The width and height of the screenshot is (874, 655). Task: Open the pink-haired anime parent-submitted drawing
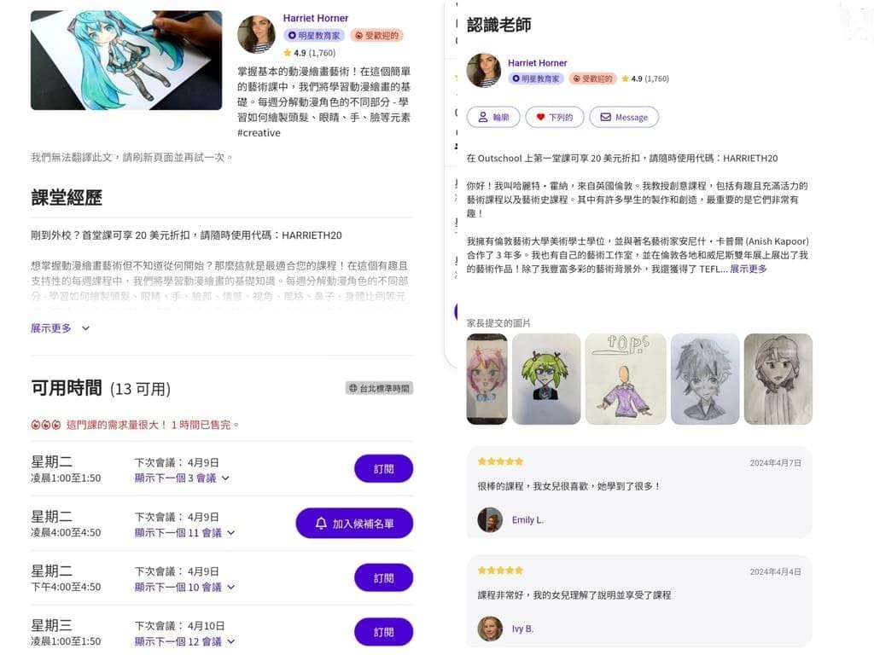(x=487, y=379)
